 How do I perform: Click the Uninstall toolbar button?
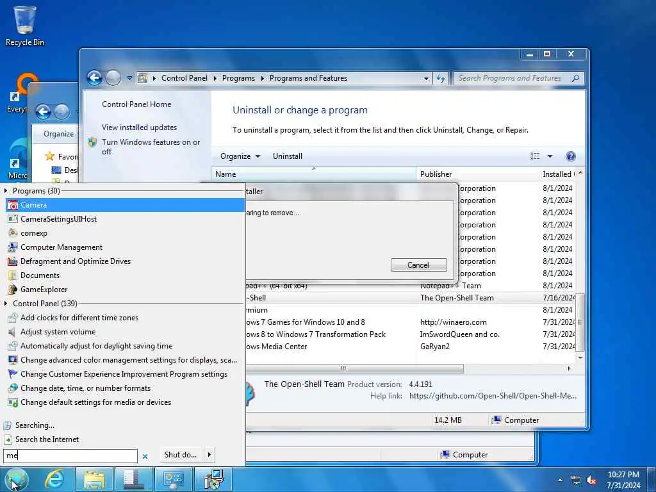pos(288,156)
